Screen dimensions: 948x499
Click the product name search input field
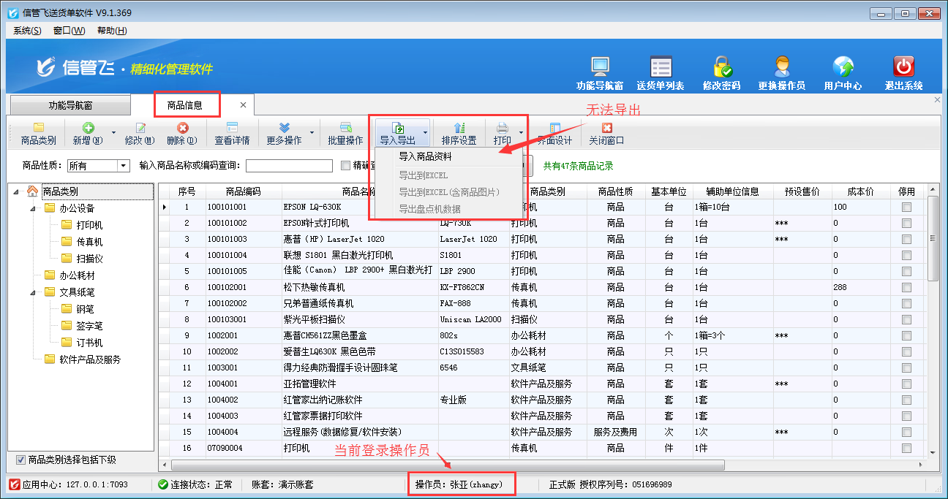point(289,167)
